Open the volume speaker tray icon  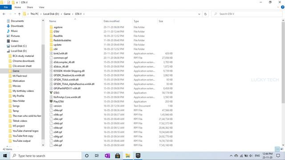pyautogui.click(x=251, y=156)
